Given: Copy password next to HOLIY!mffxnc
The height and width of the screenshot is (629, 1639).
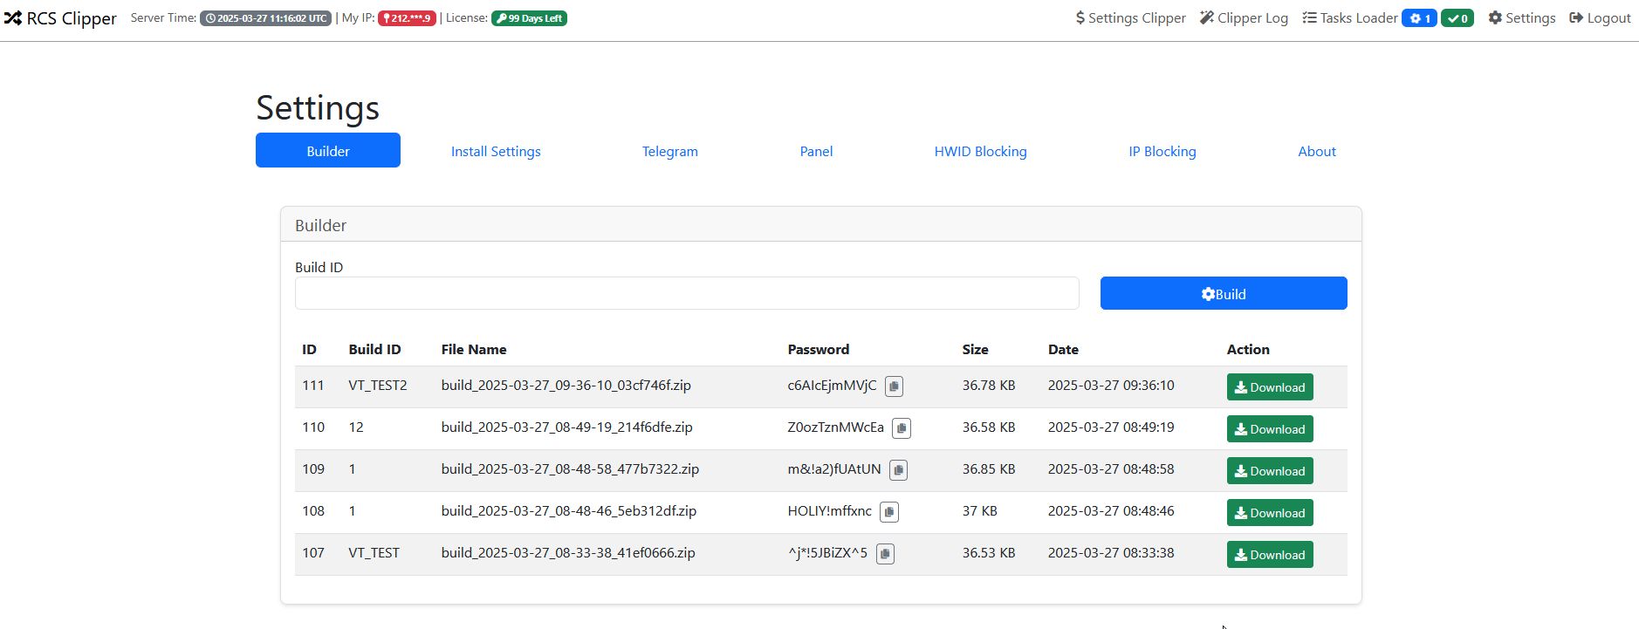Looking at the screenshot, I should click(x=888, y=512).
